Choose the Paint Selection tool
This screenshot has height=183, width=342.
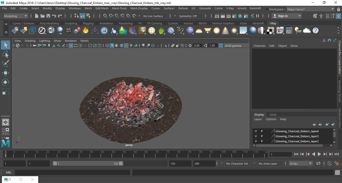[6, 64]
